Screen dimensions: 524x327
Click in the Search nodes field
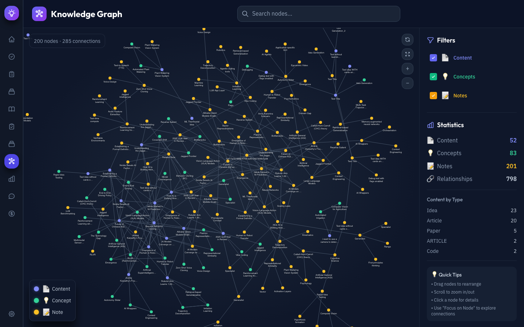pyautogui.click(x=319, y=14)
